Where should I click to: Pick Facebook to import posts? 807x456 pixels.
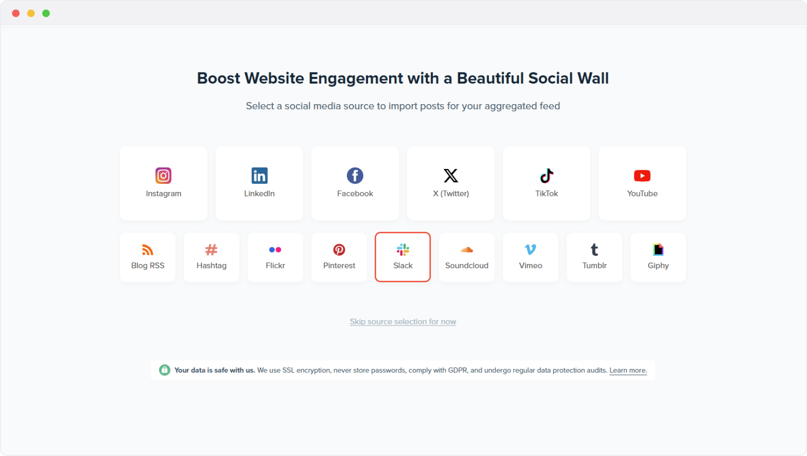pyautogui.click(x=355, y=183)
